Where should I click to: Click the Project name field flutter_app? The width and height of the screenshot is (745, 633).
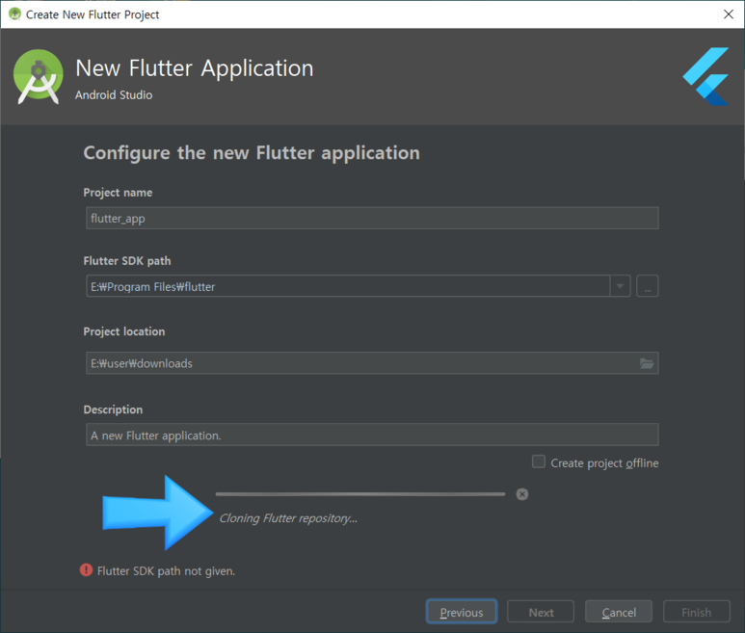click(372, 218)
